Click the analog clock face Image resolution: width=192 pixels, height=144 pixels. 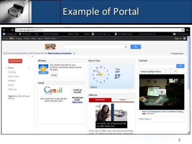(x=101, y=75)
